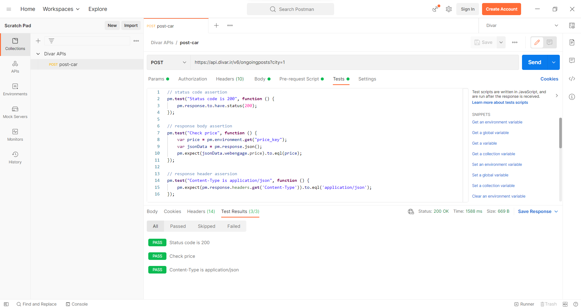This screenshot has height=308, width=581.
Task: Open Collections in sidebar
Action: coord(15,44)
